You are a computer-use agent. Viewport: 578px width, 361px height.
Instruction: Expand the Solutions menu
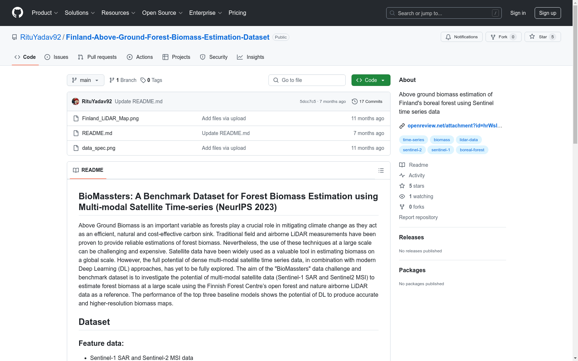pos(80,13)
